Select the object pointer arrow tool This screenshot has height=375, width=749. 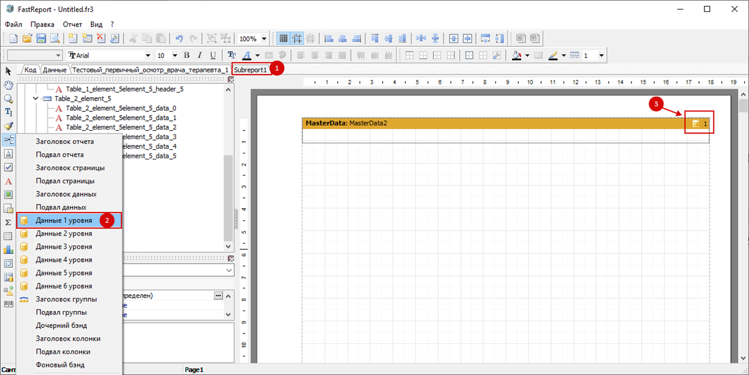[8, 71]
